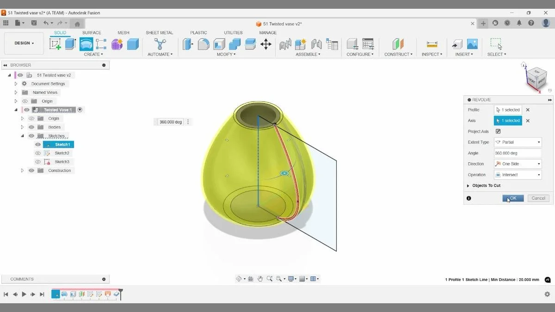Cancel the Revolve dialog
Screen dimensions: 555x312
point(538,198)
